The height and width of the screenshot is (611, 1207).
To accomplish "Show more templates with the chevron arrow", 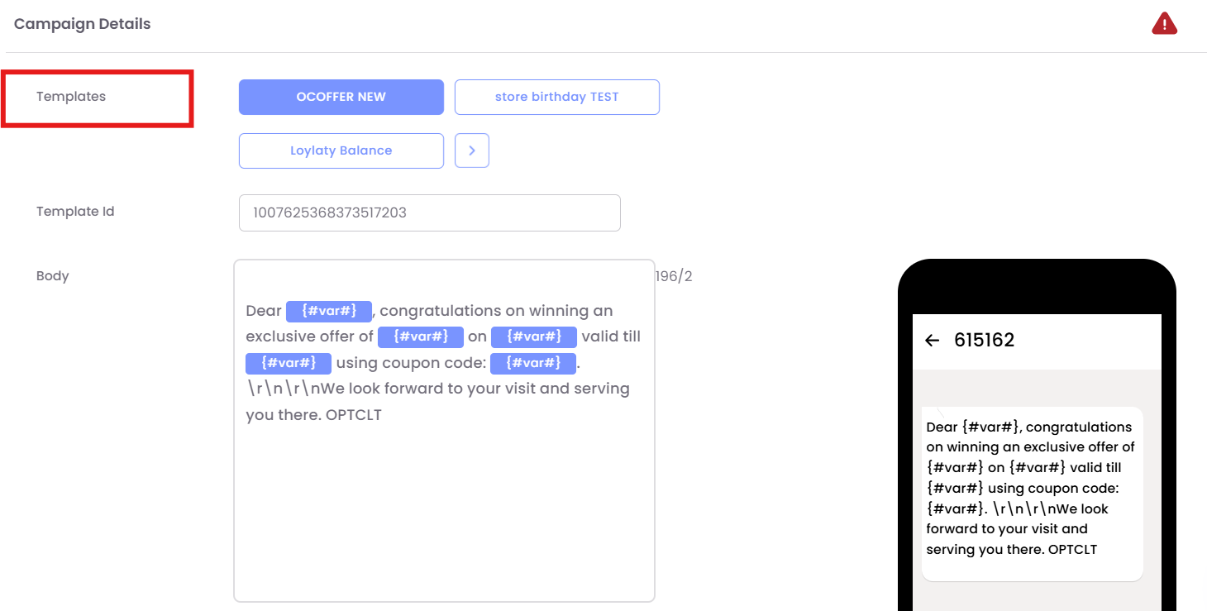I will 471,150.
